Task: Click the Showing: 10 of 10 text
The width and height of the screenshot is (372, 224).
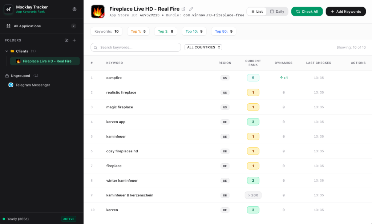Action: pyautogui.click(x=351, y=48)
